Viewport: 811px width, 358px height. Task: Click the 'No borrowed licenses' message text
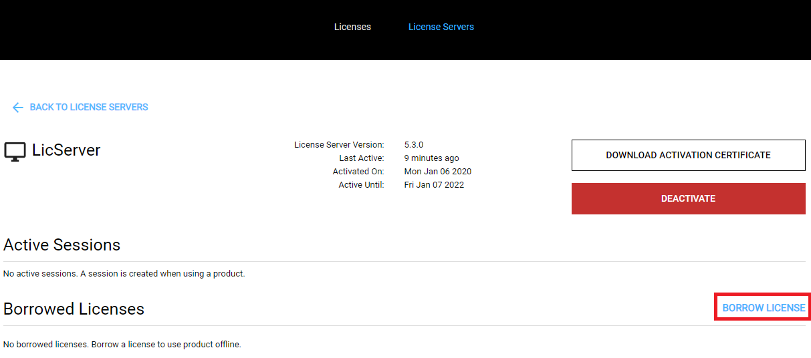tap(122, 345)
